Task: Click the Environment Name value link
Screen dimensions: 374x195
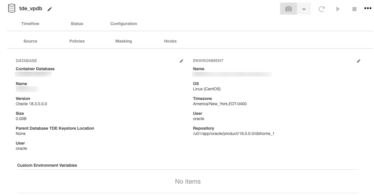Action: click(x=232, y=74)
